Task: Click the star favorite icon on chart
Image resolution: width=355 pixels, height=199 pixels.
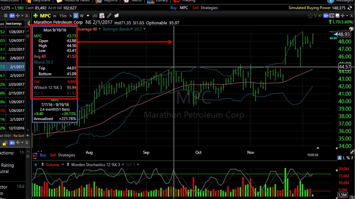Action: click(310, 16)
